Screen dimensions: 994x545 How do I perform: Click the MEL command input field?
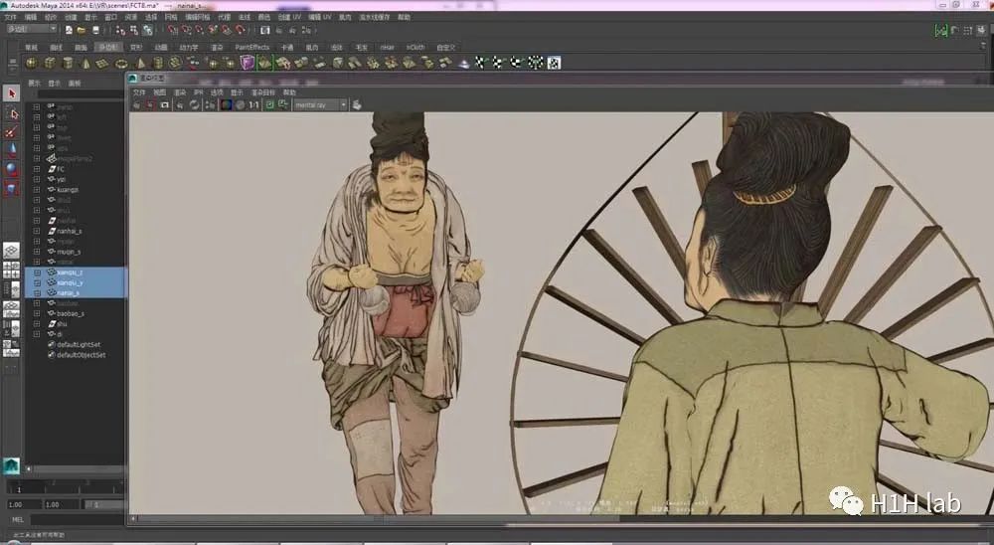(x=75, y=519)
